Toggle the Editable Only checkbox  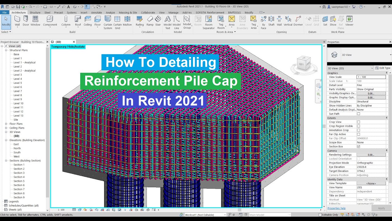coord(320,215)
